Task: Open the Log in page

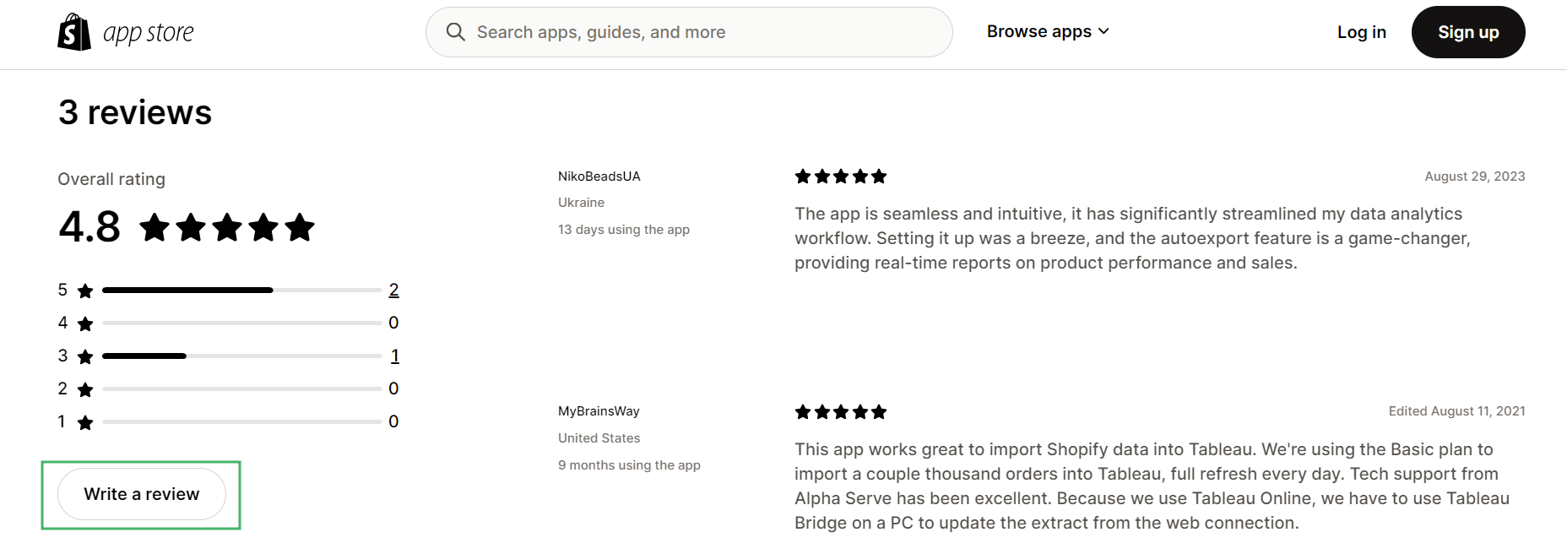Action: pyautogui.click(x=1361, y=32)
